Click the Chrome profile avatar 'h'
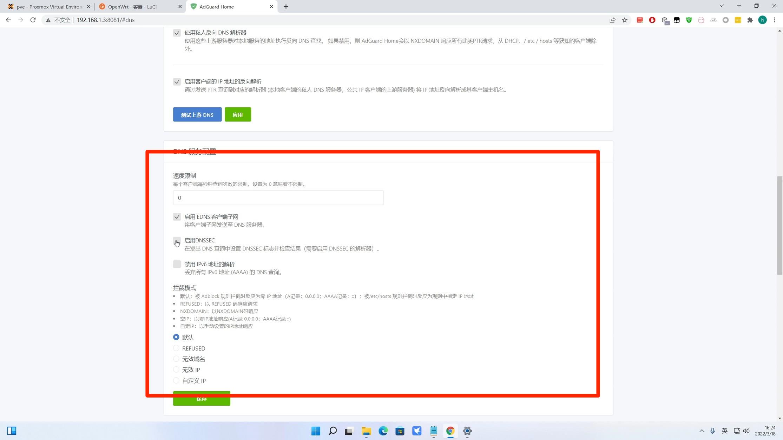 point(763,20)
